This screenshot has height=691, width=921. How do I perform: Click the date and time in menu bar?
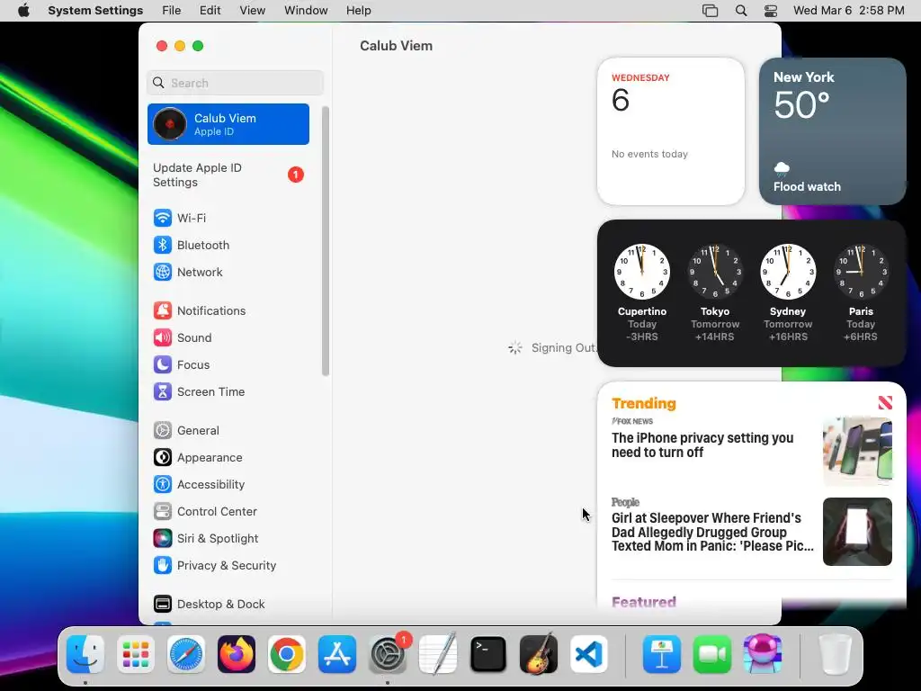(849, 11)
